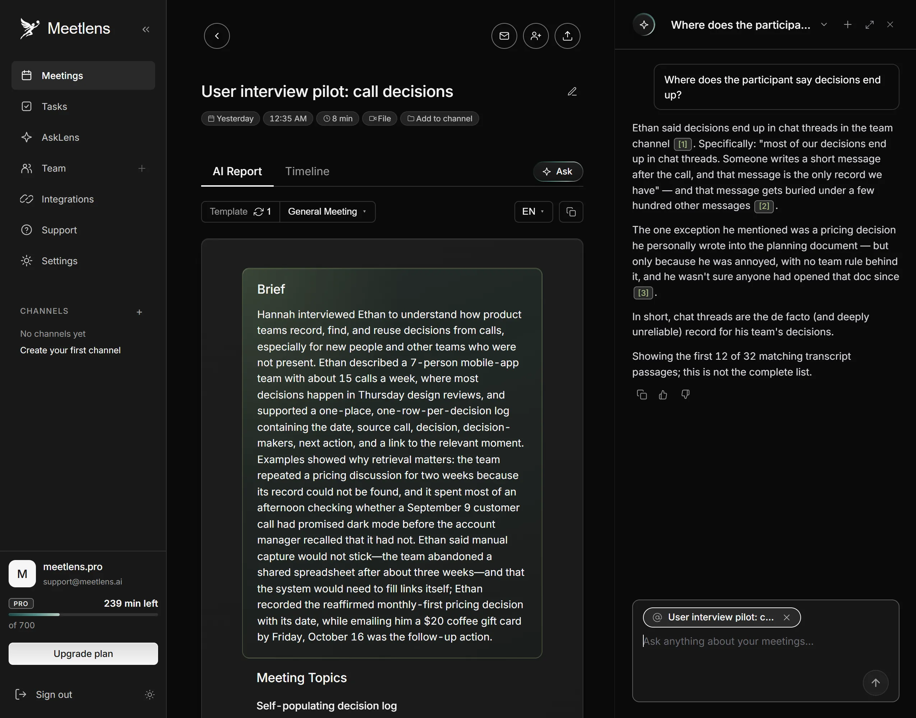Image resolution: width=916 pixels, height=718 pixels.
Task: Add a new channel via plus icon
Action: point(139,312)
